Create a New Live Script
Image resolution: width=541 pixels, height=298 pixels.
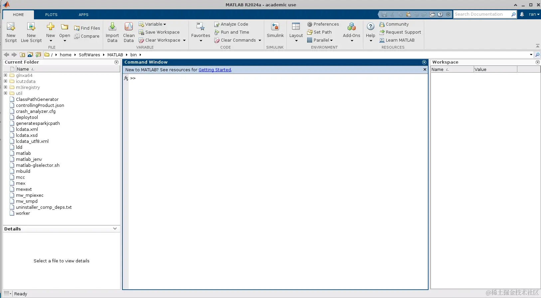pyautogui.click(x=31, y=32)
